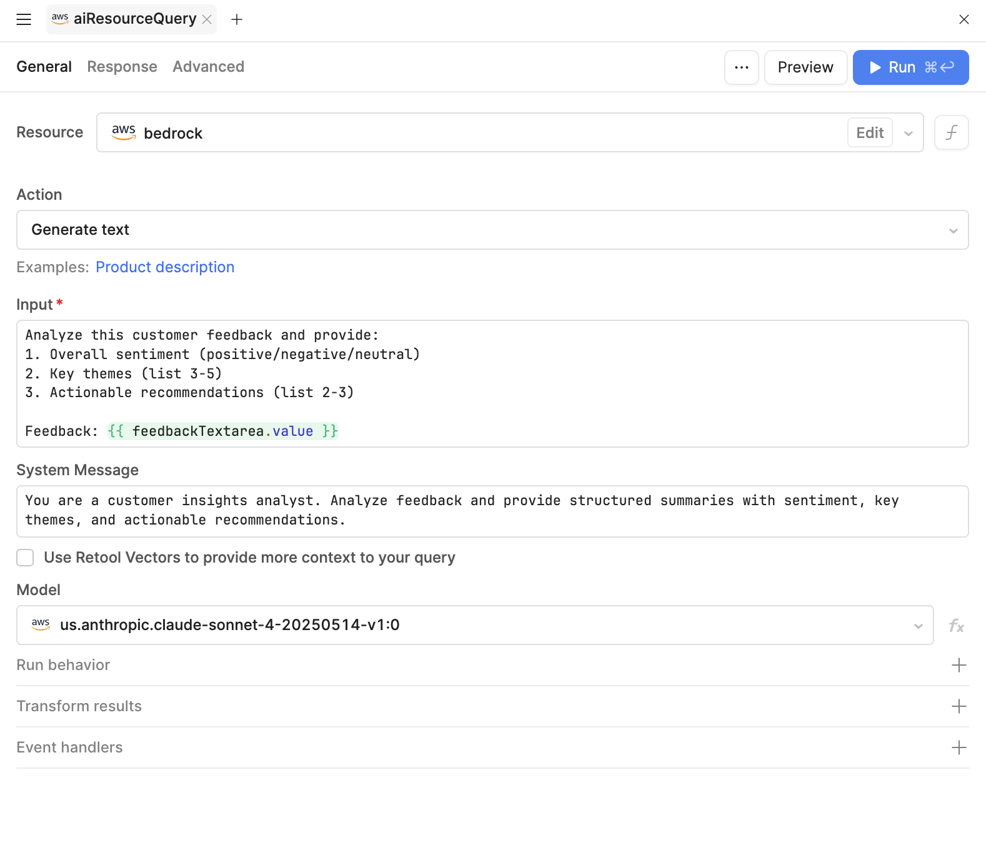Click the plus icon for Event handlers
The height and width of the screenshot is (853, 986).
coord(959,747)
